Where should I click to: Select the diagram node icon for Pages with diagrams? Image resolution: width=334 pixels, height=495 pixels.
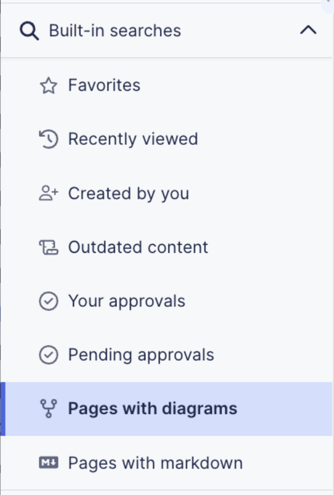click(x=48, y=408)
